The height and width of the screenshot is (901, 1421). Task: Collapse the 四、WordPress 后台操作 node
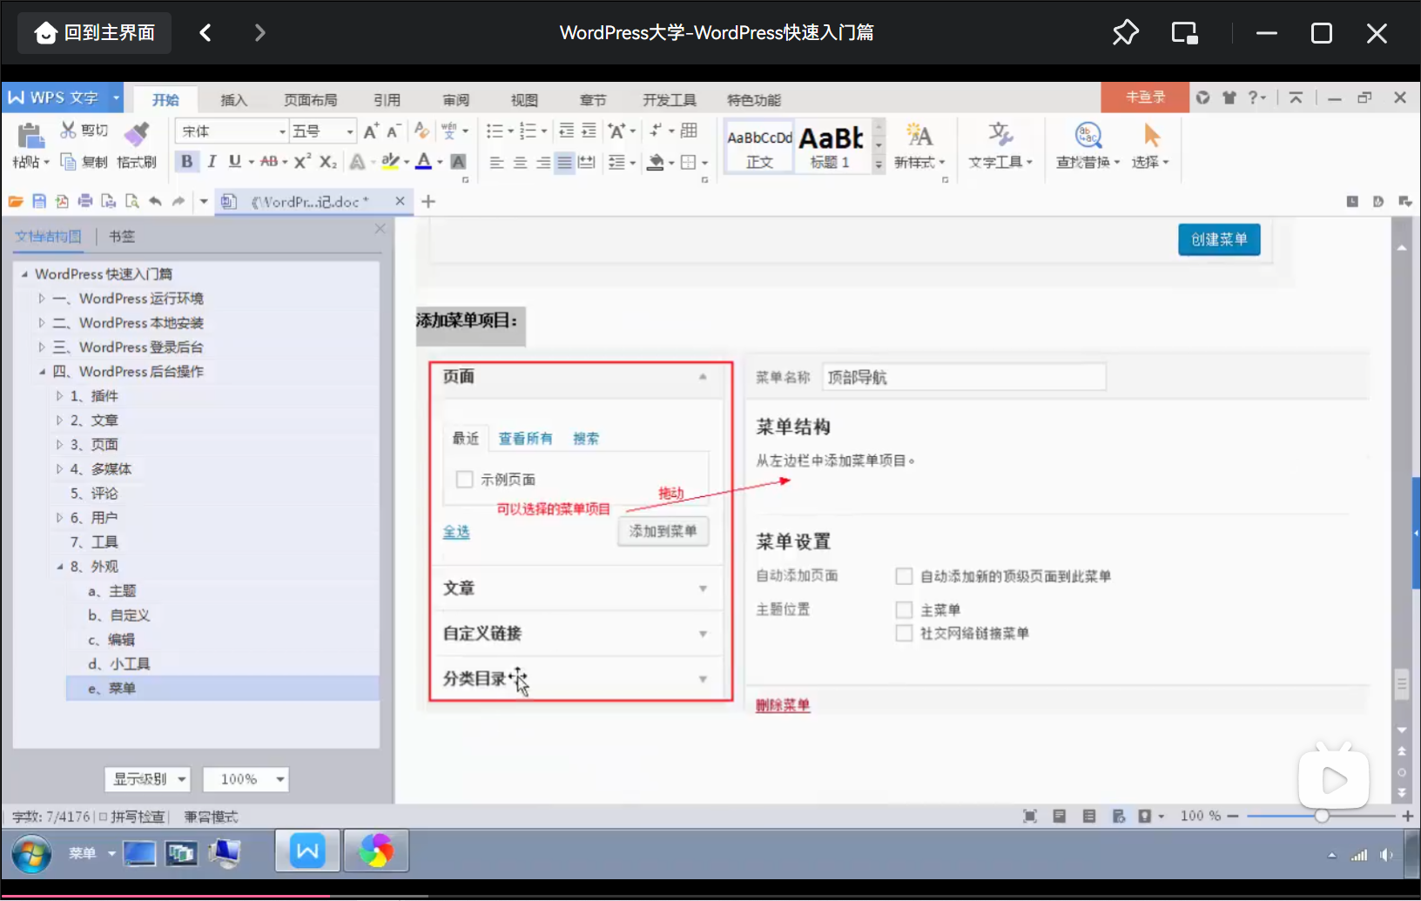41,372
